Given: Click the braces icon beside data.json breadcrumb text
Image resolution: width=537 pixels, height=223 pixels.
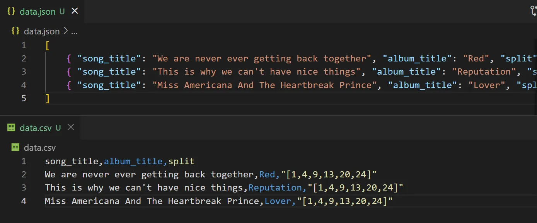Looking at the screenshot, I should click(x=15, y=31).
